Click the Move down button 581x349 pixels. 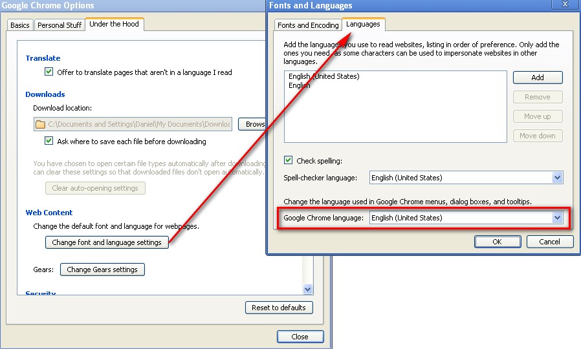click(538, 136)
